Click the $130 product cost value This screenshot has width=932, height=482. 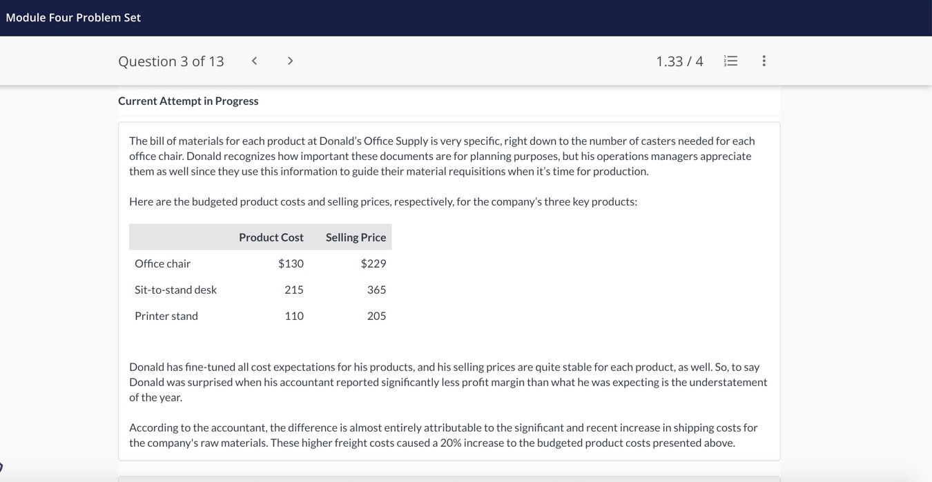coord(291,263)
